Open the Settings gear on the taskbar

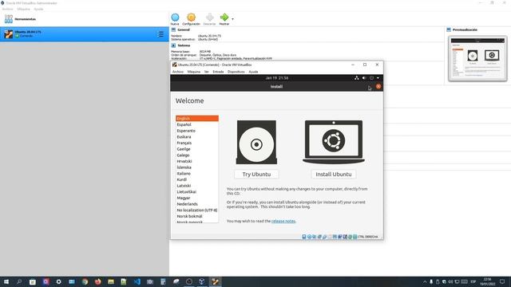tap(58, 281)
